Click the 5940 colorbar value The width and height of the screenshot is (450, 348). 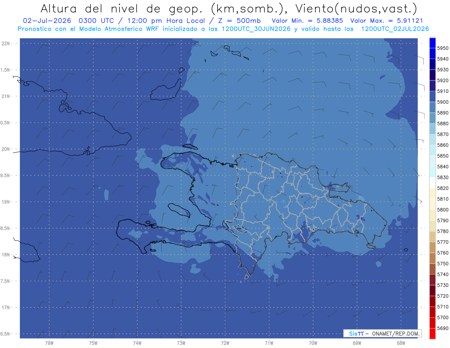tap(443, 59)
